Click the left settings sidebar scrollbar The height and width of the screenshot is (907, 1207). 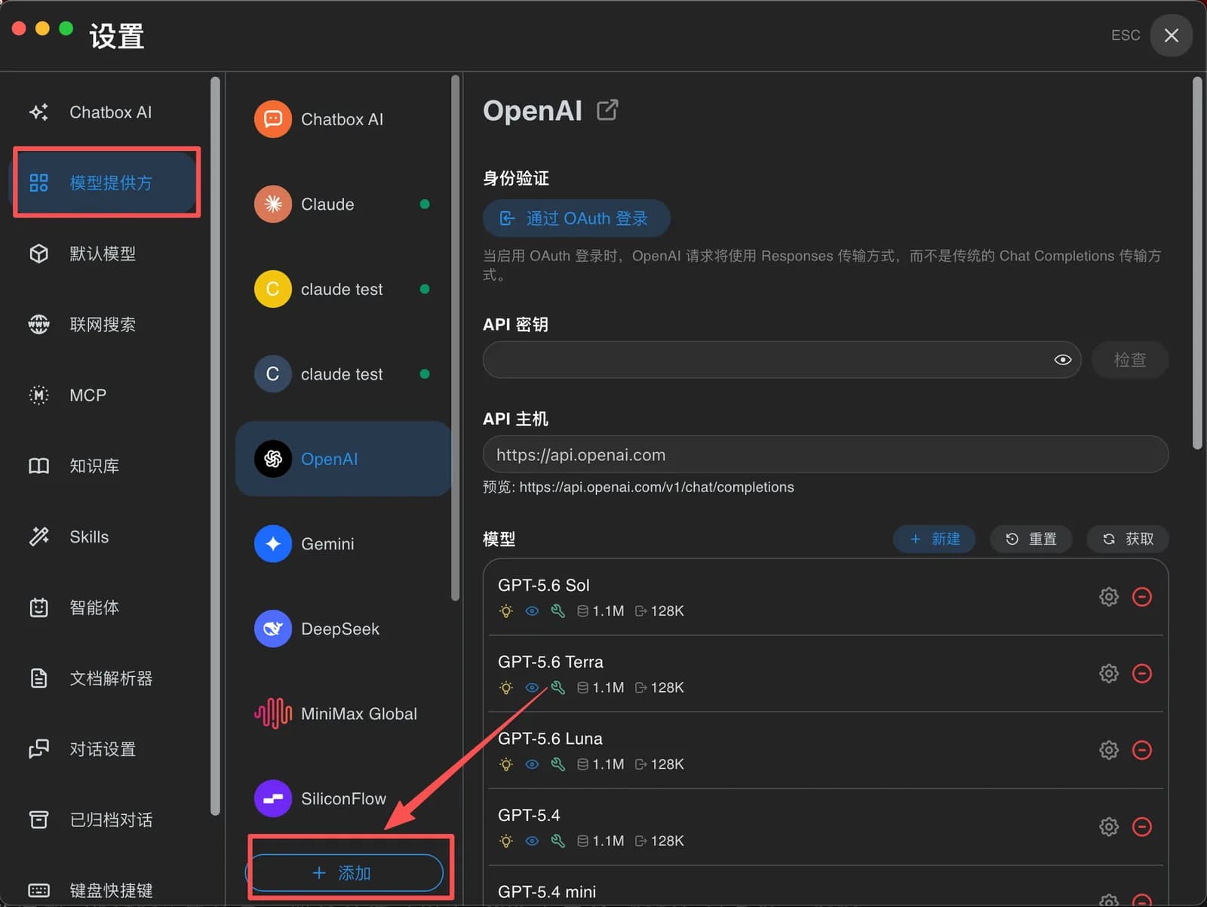coord(215,445)
